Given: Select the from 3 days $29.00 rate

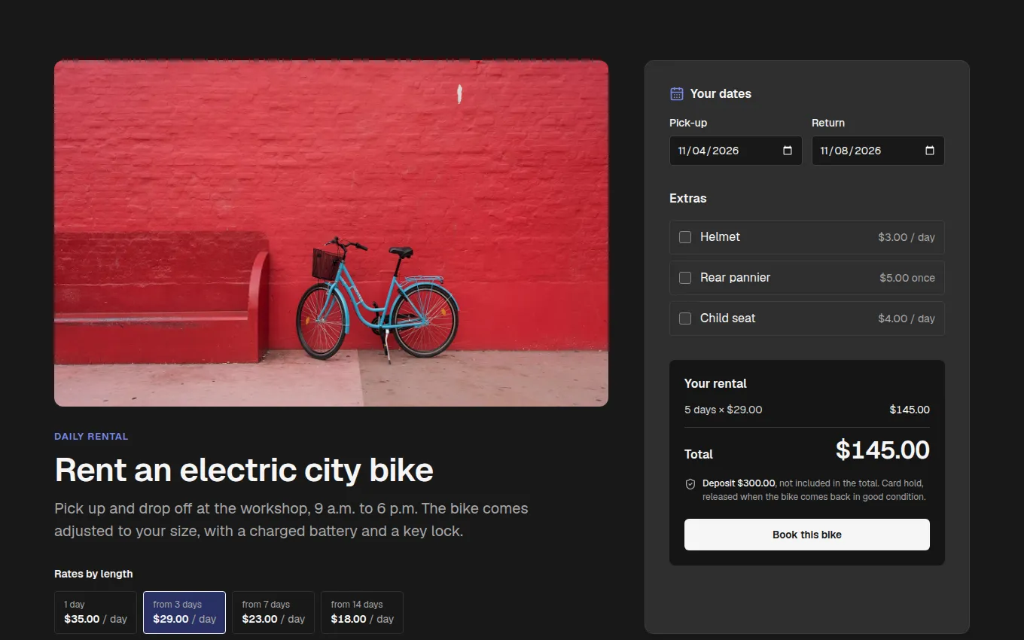Looking at the screenshot, I should point(184,612).
